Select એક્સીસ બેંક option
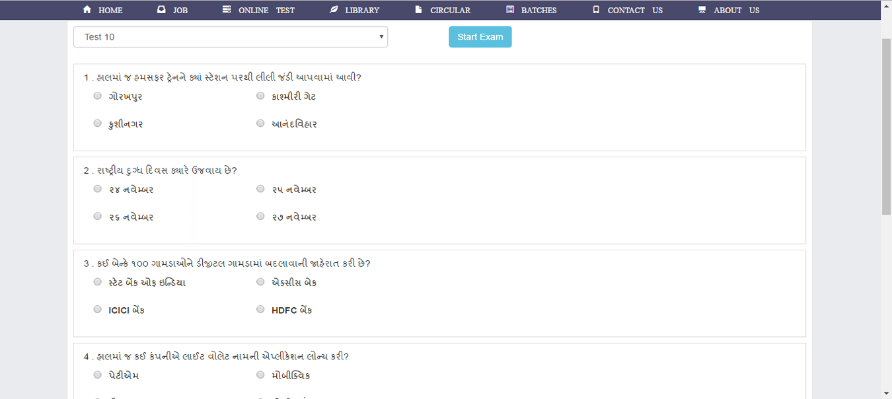Image resolution: width=892 pixels, height=399 pixels. [260, 282]
